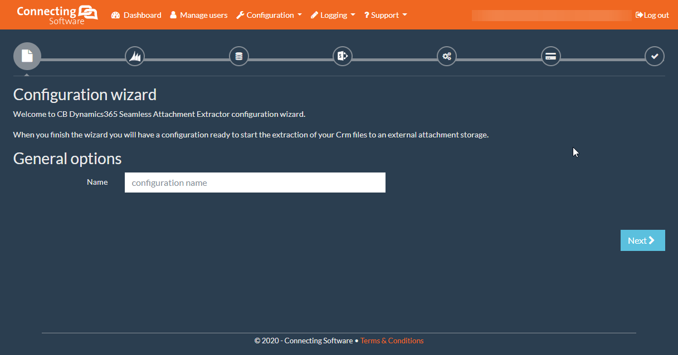Image resolution: width=678 pixels, height=355 pixels.
Task: Select the SharePoint step icon
Action: [x=343, y=56]
